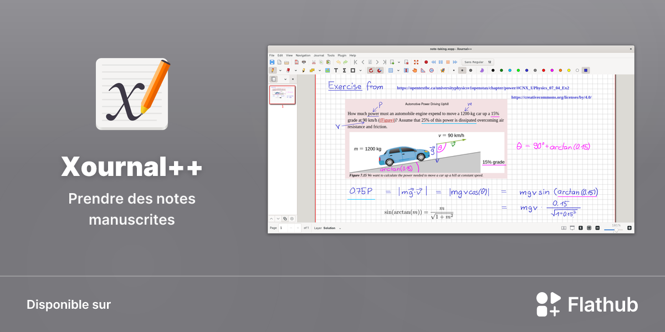
Task: Click the Delete page icon
Action: pyautogui.click(x=406, y=62)
